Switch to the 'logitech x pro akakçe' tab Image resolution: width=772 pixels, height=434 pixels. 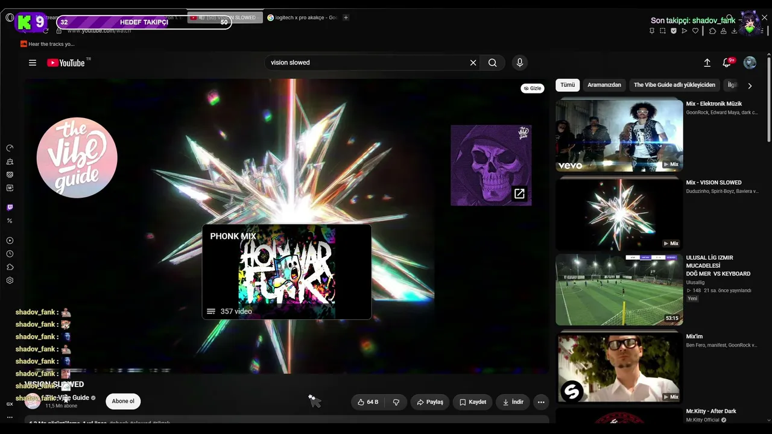coord(302,17)
